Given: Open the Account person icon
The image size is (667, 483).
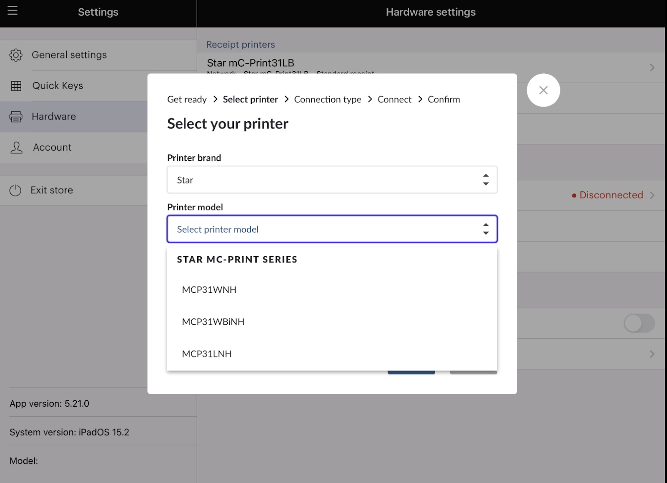Looking at the screenshot, I should tap(16, 147).
